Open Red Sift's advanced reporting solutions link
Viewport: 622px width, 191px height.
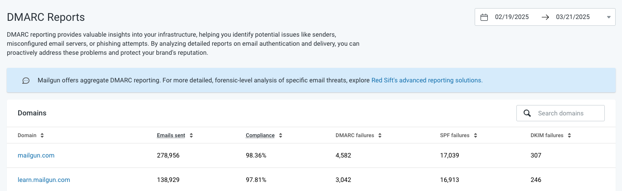tap(427, 80)
